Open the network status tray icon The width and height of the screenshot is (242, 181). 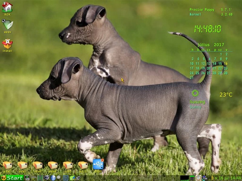point(205,178)
